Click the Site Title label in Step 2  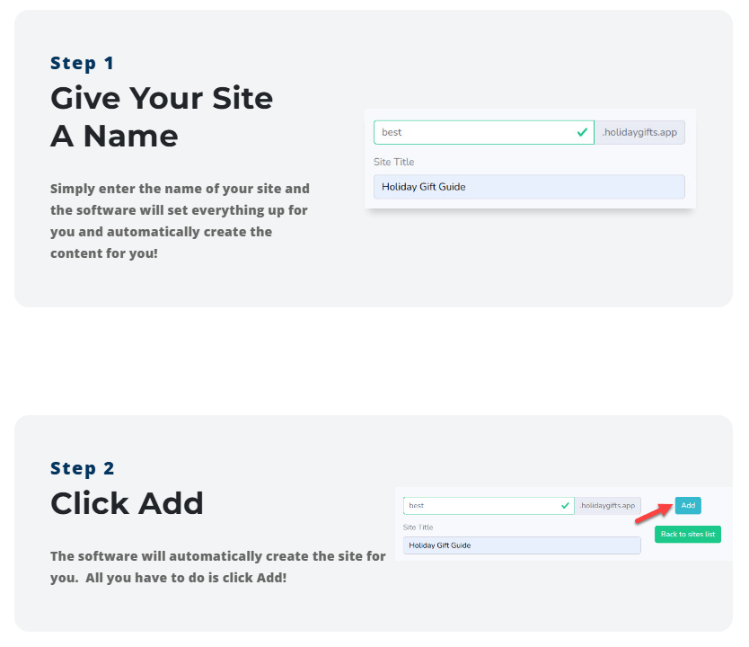(x=419, y=527)
